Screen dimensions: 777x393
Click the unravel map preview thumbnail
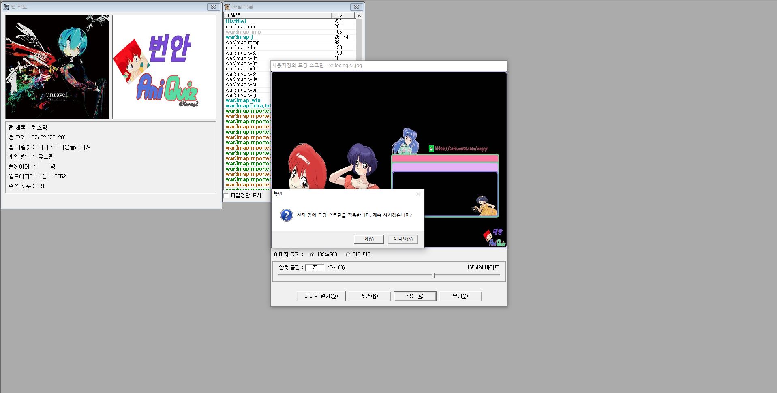coord(57,67)
